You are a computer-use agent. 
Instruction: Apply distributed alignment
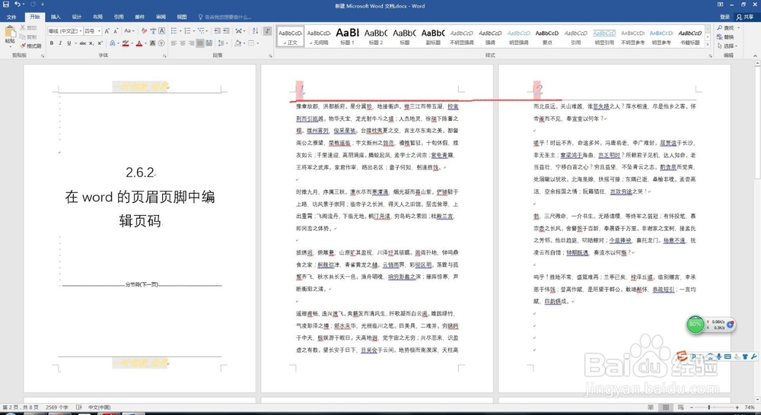pos(209,43)
